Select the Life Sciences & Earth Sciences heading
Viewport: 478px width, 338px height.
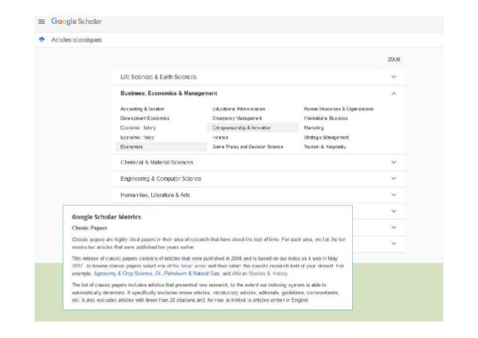tap(159, 77)
